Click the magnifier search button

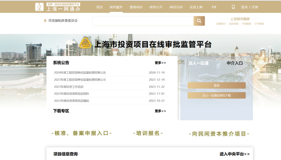199,21
